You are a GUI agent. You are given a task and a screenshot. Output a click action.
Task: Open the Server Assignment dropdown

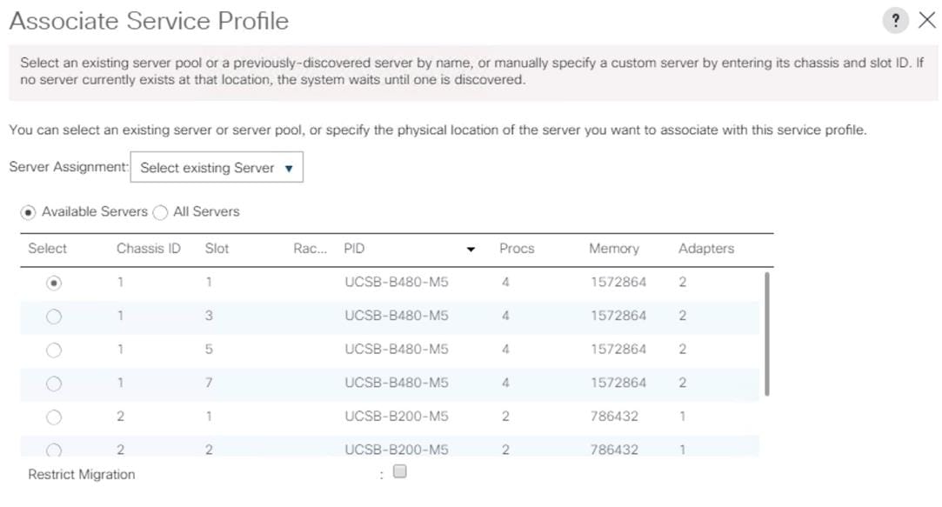pos(217,168)
